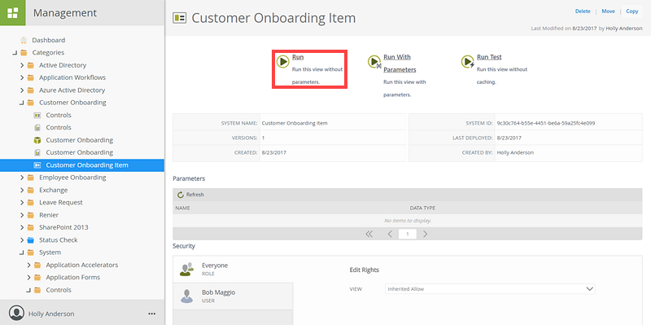Open the View rights dropdown

tap(490, 289)
